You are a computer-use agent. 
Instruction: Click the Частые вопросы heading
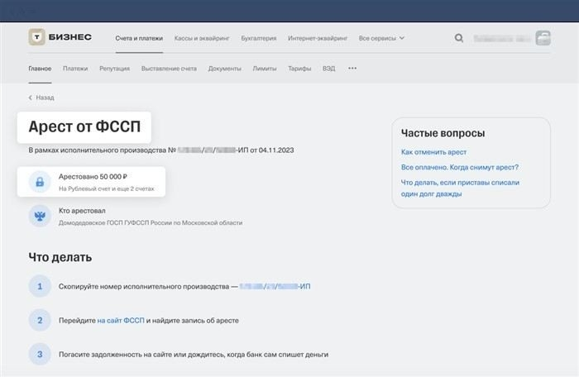[443, 133]
